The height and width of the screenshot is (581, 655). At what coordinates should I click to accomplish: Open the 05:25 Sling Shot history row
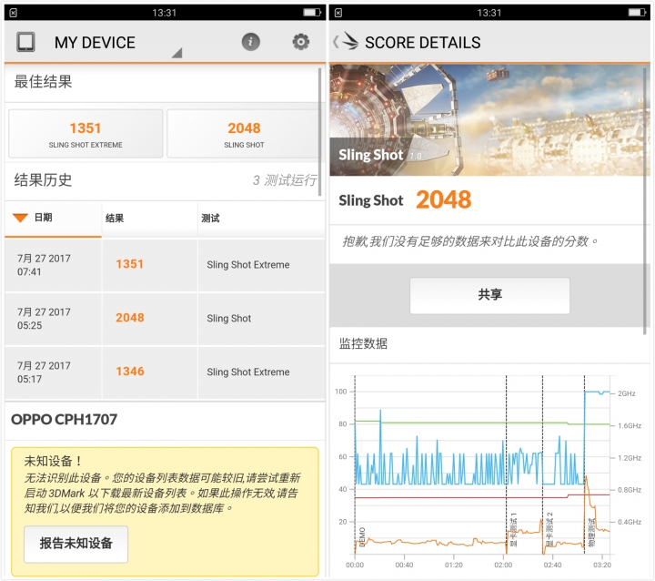click(165, 319)
